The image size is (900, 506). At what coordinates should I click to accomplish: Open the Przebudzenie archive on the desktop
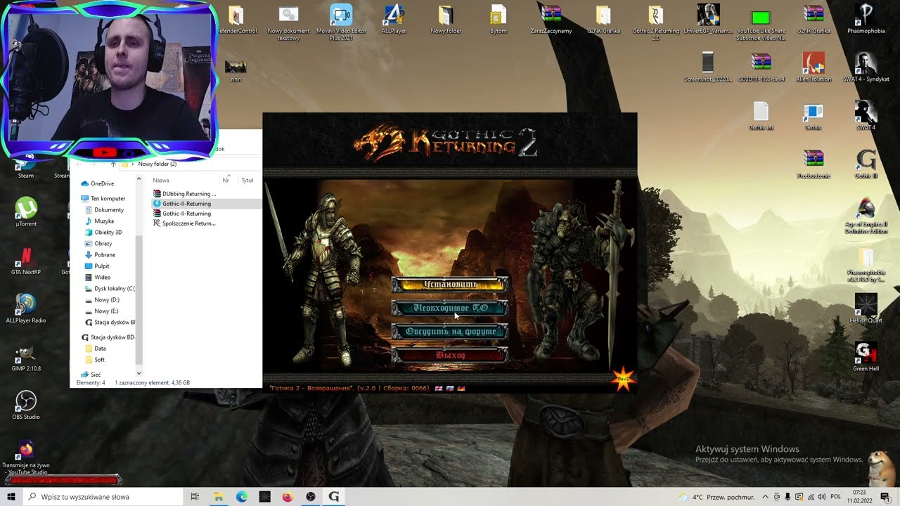[814, 164]
